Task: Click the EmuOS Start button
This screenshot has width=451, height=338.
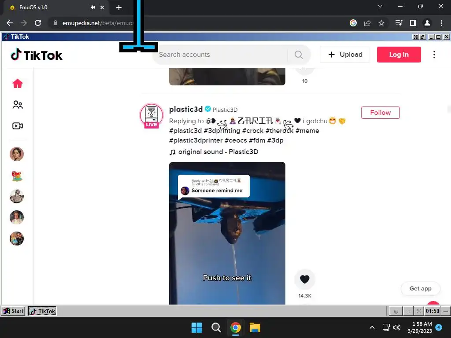Action: (13, 311)
